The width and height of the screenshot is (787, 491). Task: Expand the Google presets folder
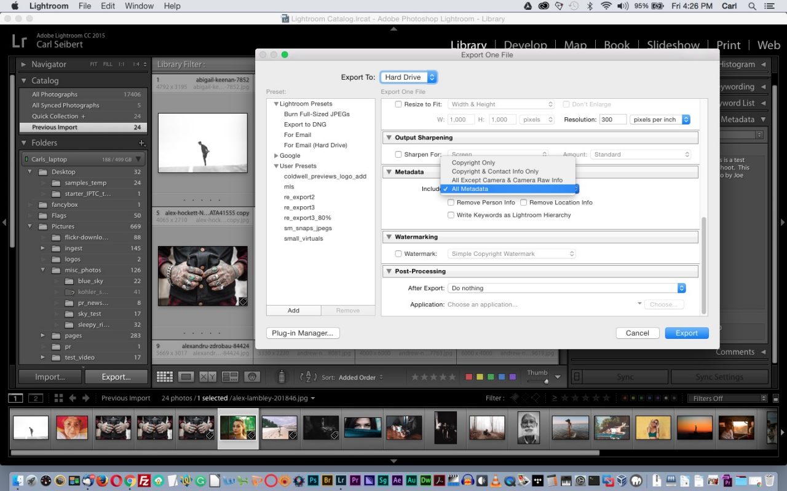pos(277,155)
